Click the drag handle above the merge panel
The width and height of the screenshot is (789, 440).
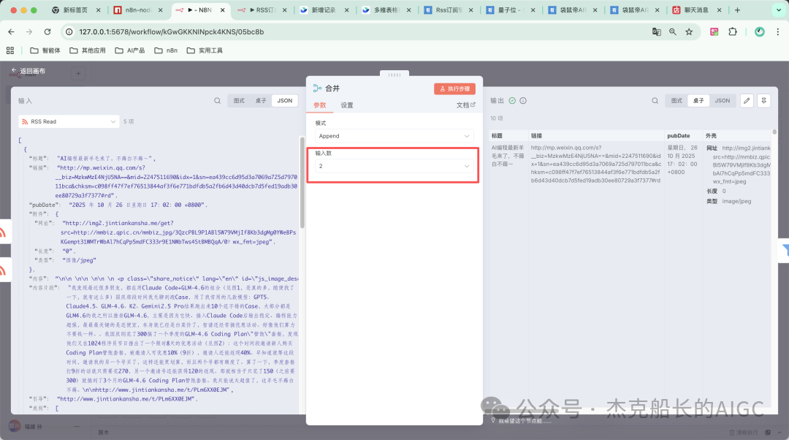coord(394,75)
